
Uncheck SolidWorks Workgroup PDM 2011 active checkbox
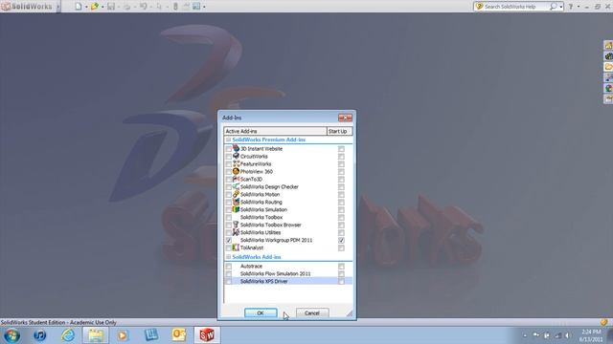229,240
